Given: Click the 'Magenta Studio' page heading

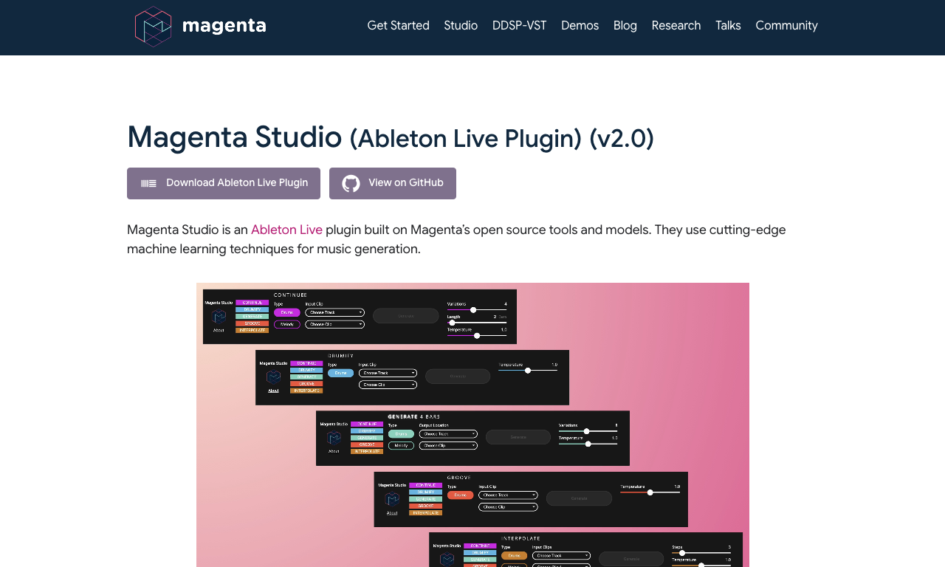Looking at the screenshot, I should (391, 137).
